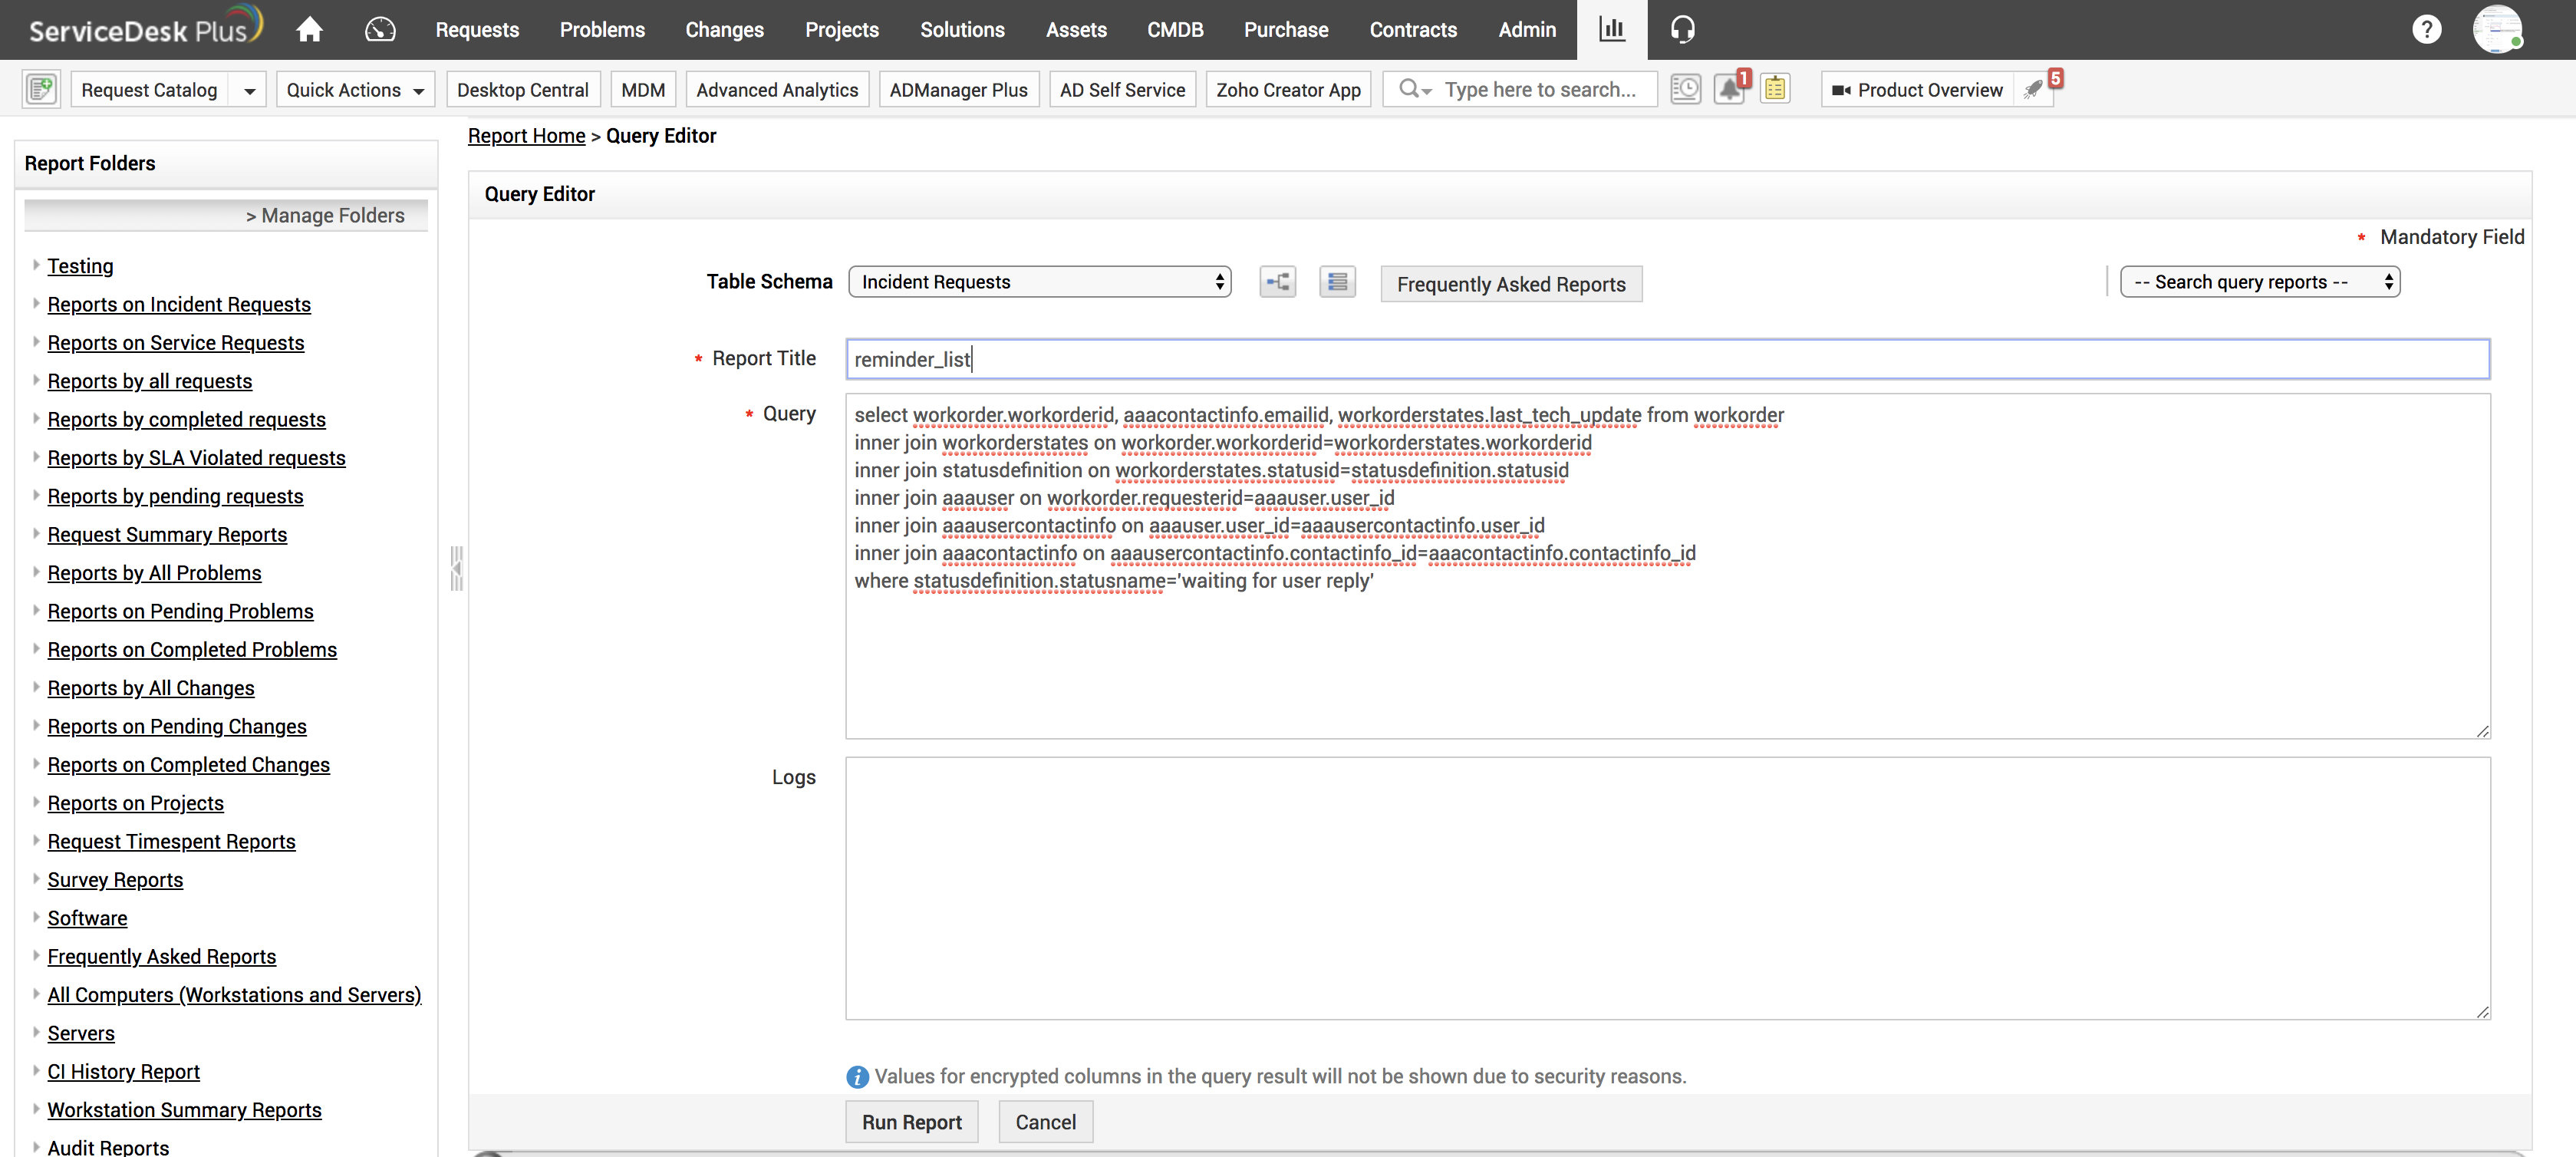Click the table schema list view icon
The height and width of the screenshot is (1157, 2576).
tap(1337, 282)
